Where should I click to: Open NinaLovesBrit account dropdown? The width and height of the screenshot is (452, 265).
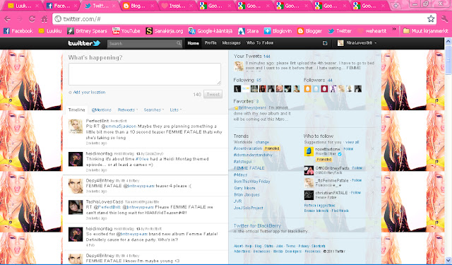[357, 43]
